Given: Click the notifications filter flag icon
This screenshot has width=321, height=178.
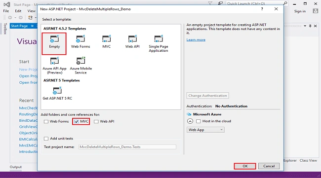Looking at the screenshot, I should (210, 3).
